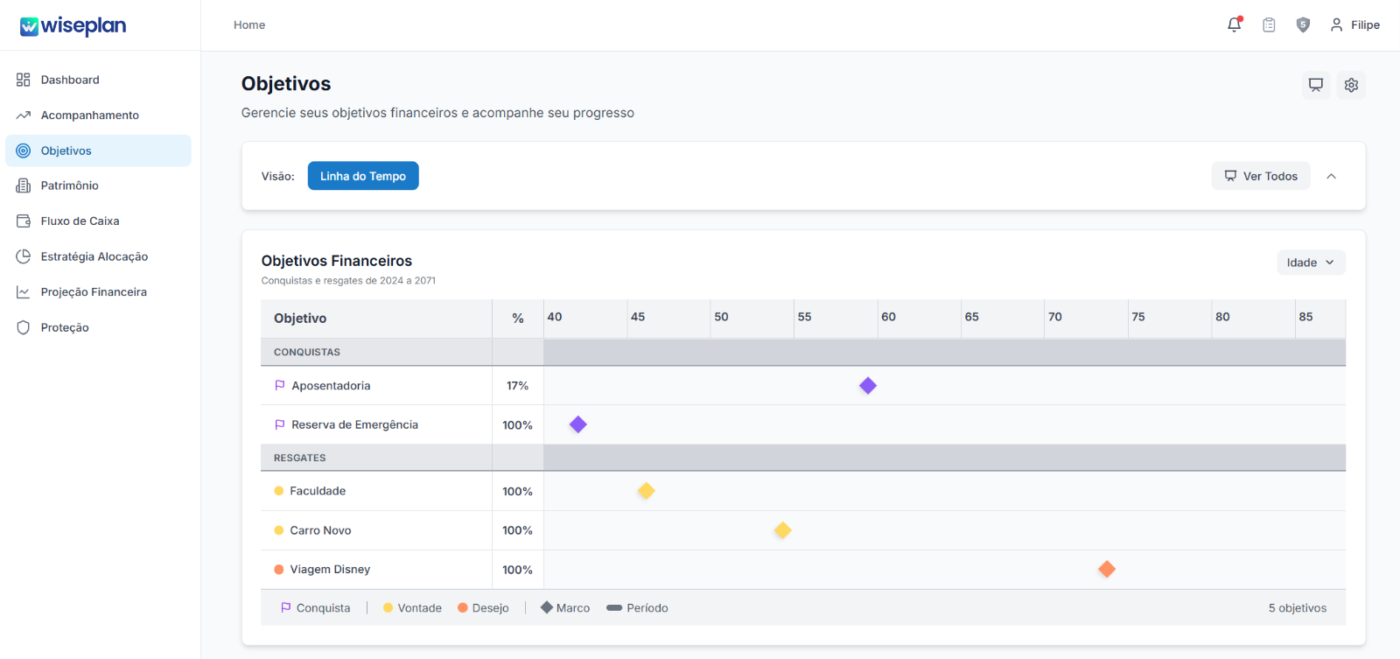
Task: Click the shield badge icon in header
Action: point(1303,25)
